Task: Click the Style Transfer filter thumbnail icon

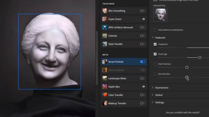Action: click(x=105, y=44)
